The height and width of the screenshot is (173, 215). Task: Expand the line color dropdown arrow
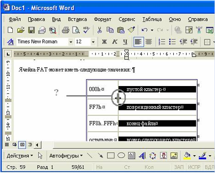coord(210,156)
